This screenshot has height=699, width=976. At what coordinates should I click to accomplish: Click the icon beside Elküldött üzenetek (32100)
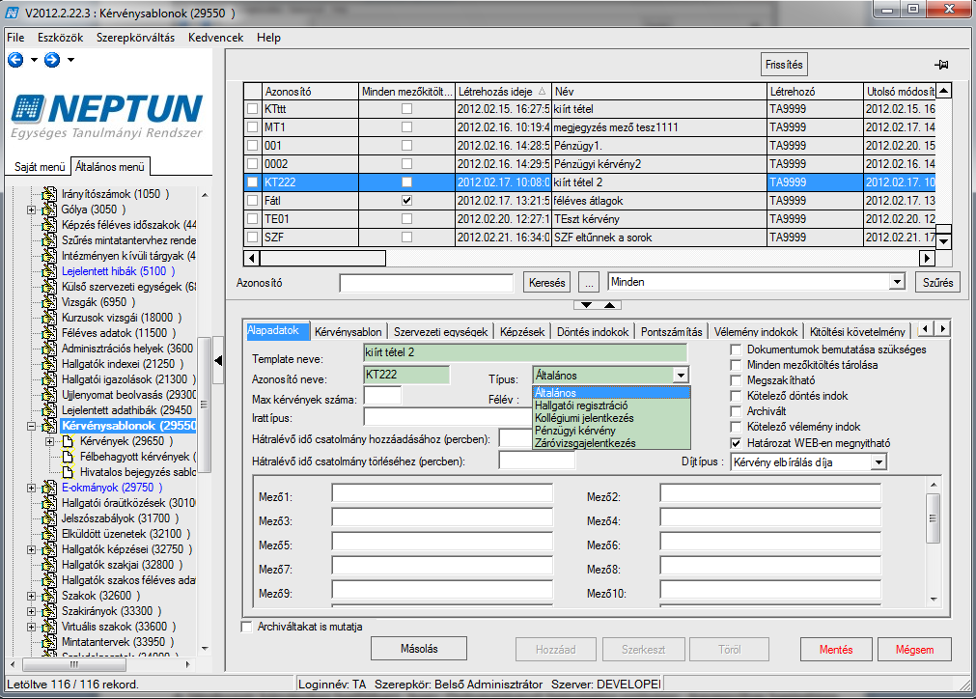(49, 534)
